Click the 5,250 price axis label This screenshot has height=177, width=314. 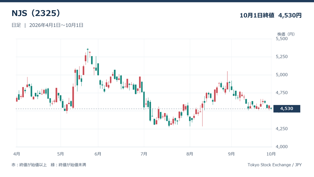(282, 57)
